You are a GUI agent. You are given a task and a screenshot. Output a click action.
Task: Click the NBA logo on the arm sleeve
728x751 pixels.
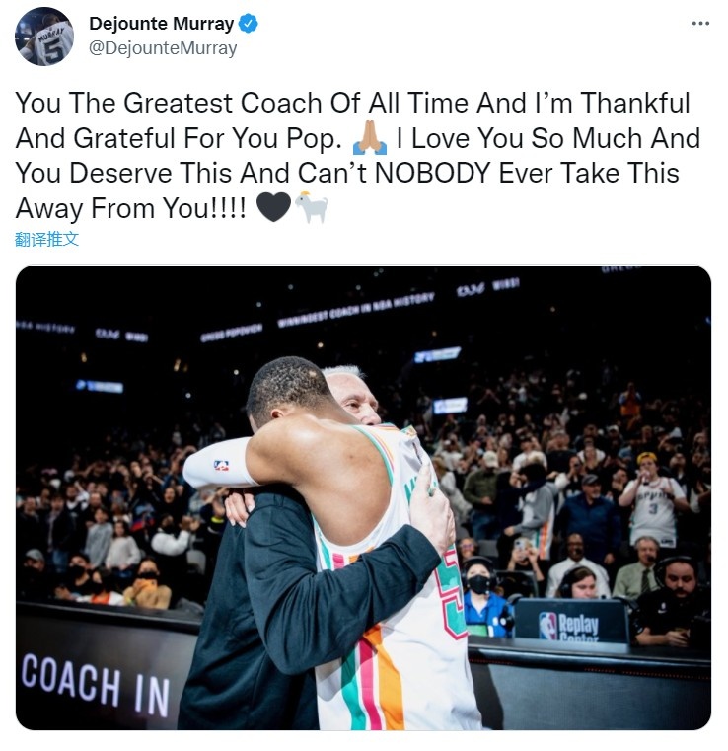(221, 465)
